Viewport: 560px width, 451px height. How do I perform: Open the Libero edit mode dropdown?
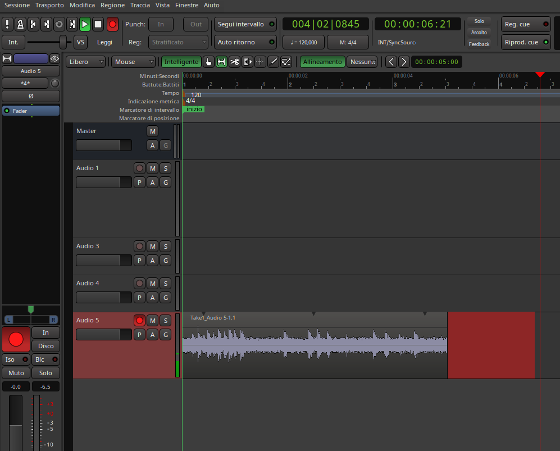[86, 62]
